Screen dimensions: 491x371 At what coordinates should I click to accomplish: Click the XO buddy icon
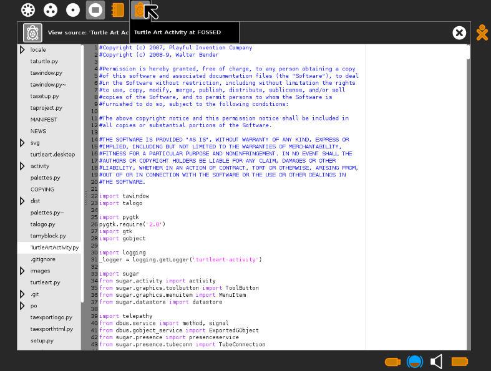click(482, 33)
